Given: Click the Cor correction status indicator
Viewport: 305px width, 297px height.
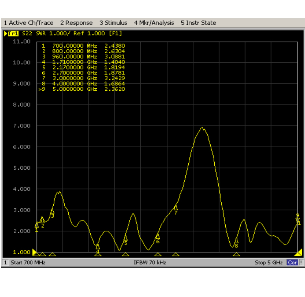Looking at the screenshot, I should click(x=292, y=262).
